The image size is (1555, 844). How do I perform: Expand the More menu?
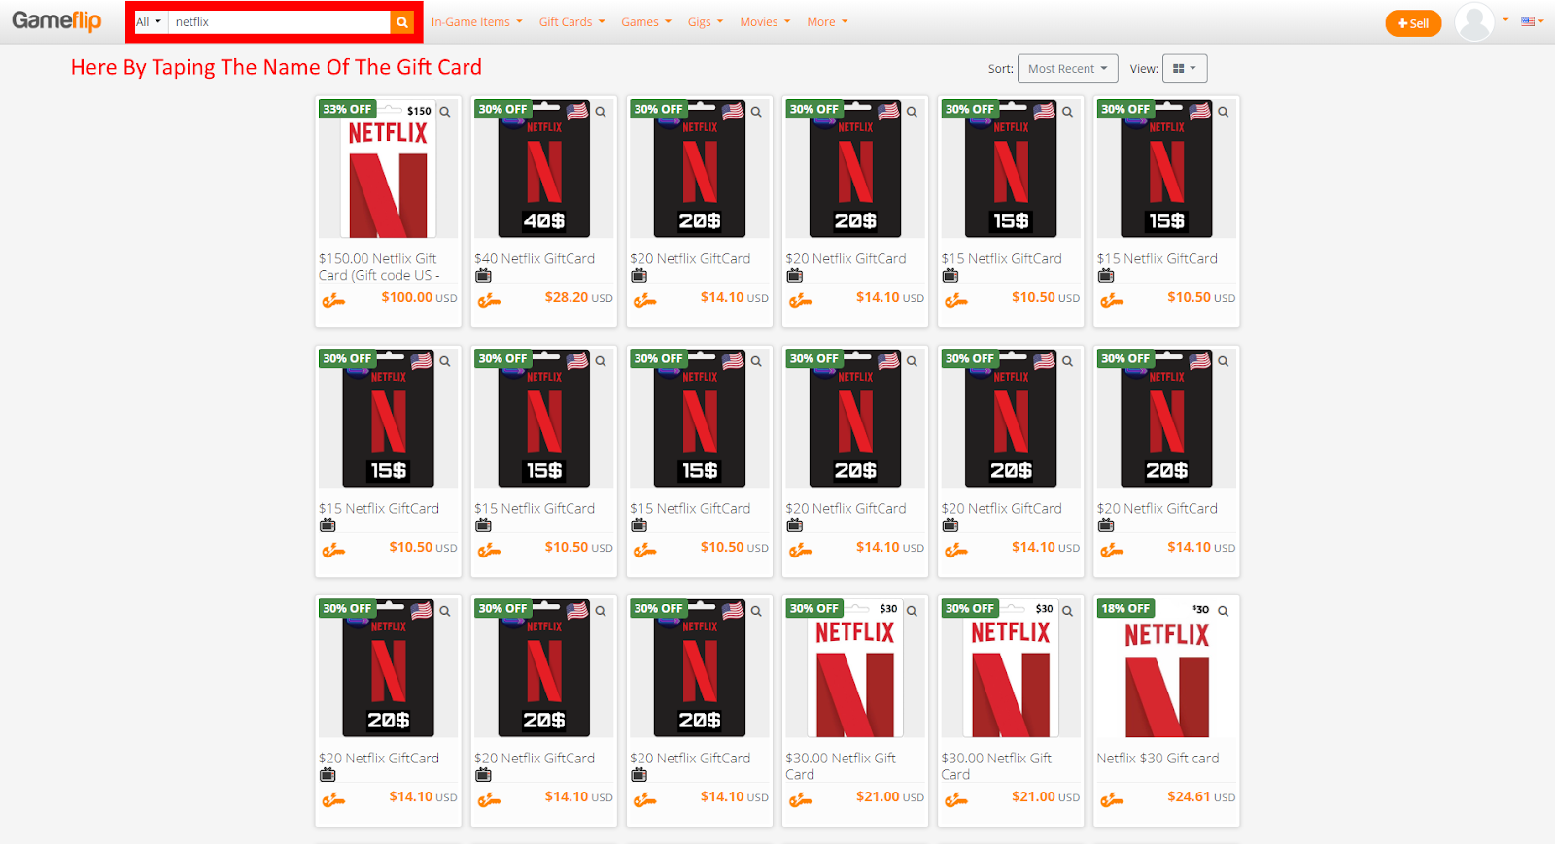pyautogui.click(x=827, y=22)
